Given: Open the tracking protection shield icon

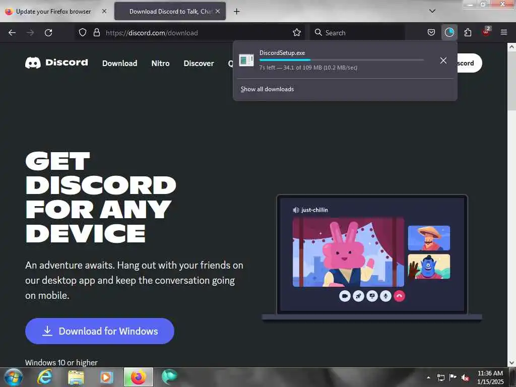Looking at the screenshot, I should click(x=83, y=33).
